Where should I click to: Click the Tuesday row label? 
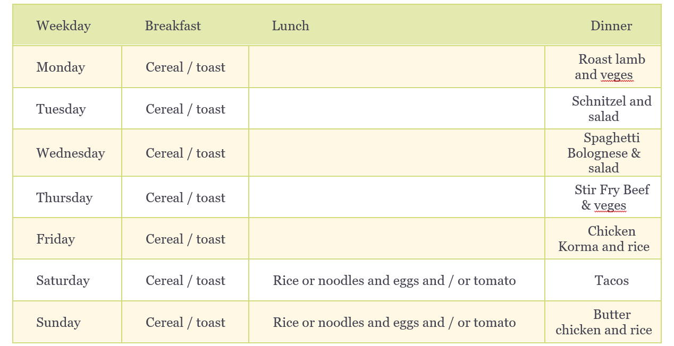coord(61,109)
